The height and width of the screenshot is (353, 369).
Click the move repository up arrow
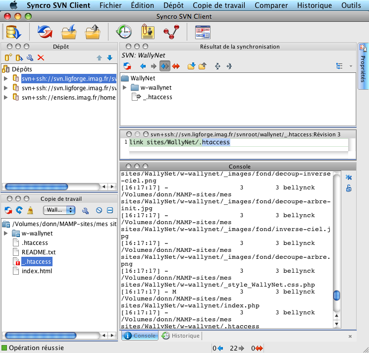[100, 58]
